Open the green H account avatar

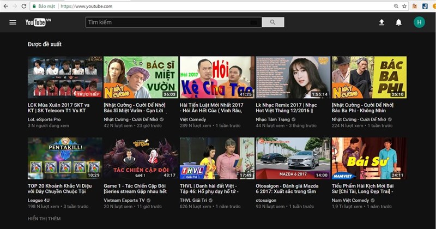click(x=419, y=22)
